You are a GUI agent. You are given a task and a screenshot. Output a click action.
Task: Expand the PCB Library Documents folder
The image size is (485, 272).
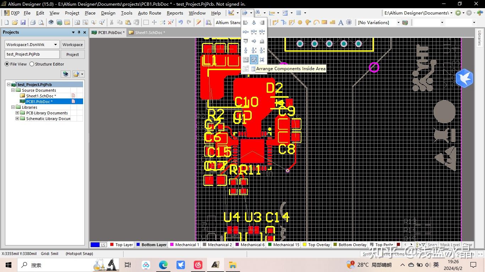coord(17,113)
